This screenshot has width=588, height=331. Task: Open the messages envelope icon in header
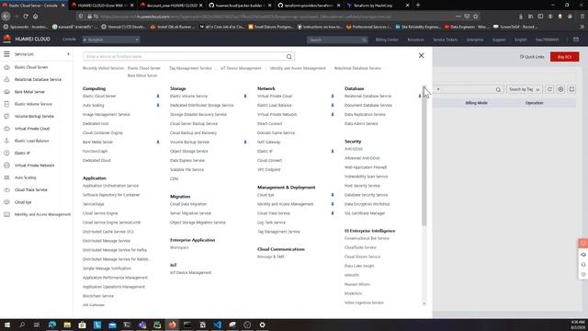576,40
